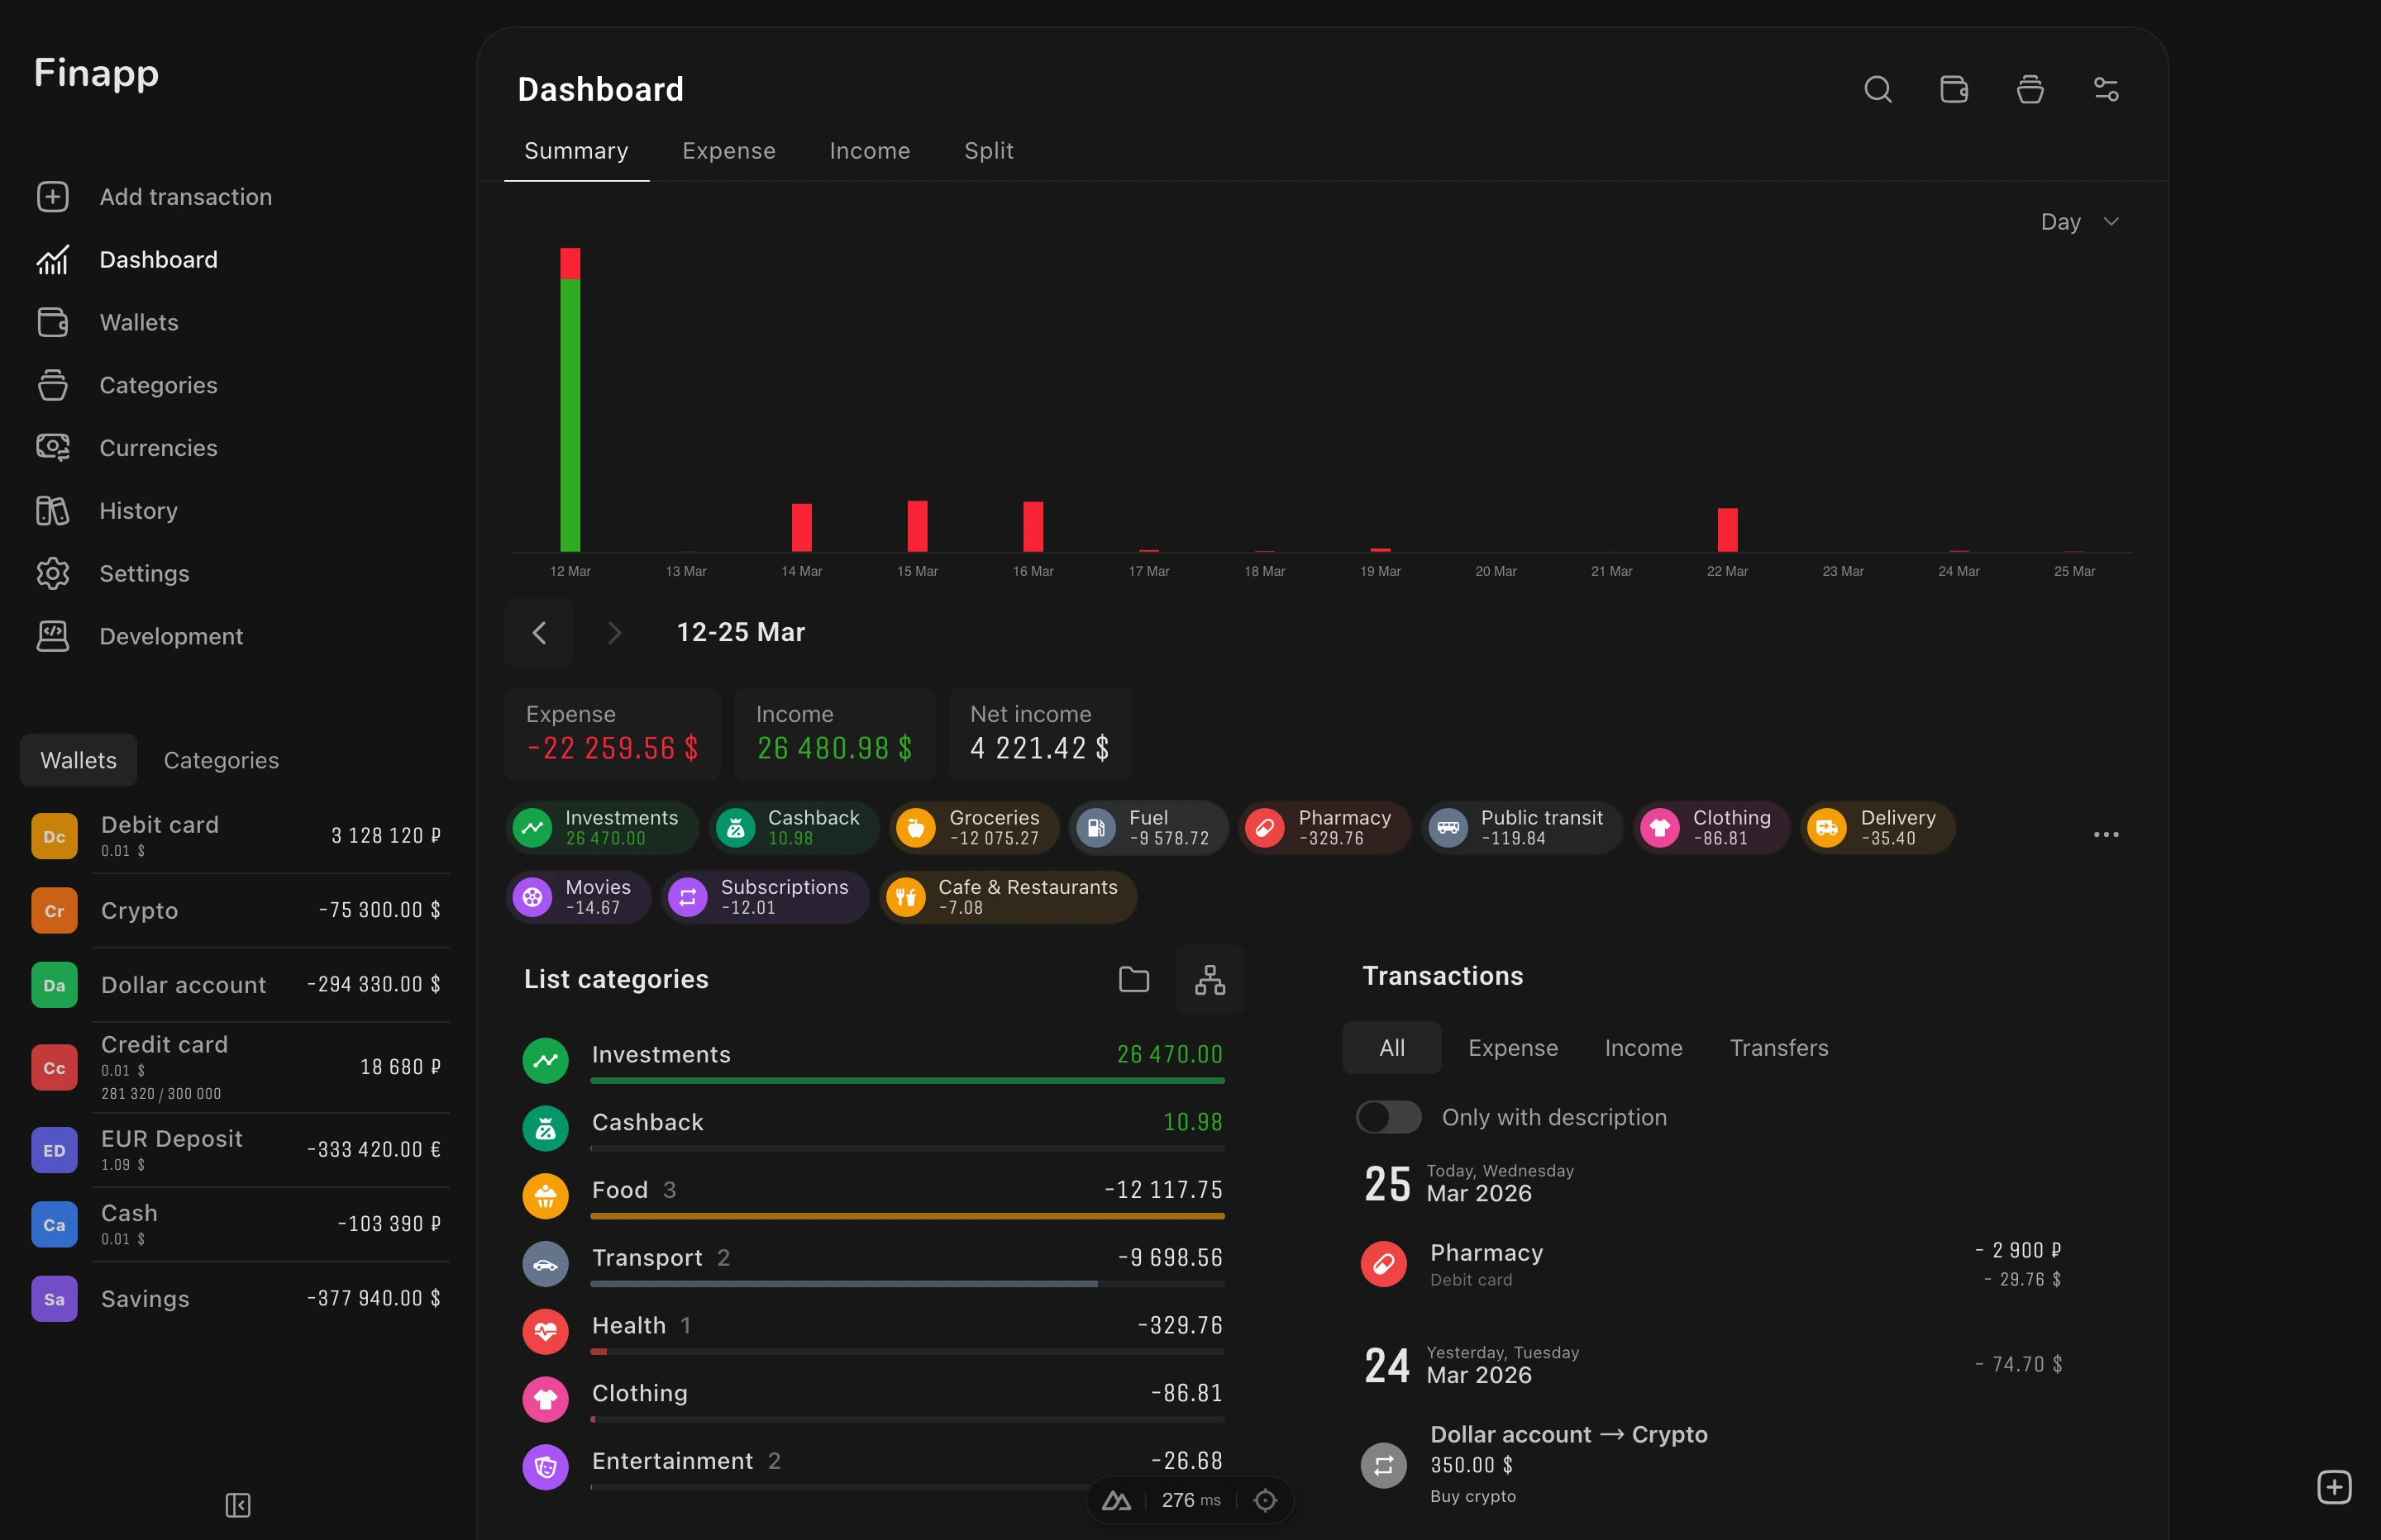Open the EUR Deposit wallet row
This screenshot has width=2381, height=1540.
[236, 1150]
